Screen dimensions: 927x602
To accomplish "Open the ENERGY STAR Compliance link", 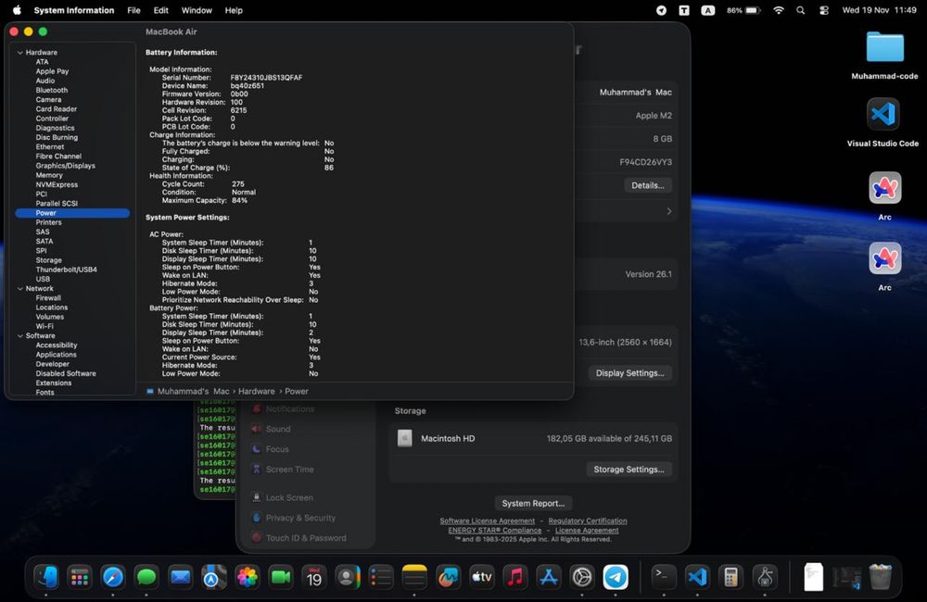I will [x=495, y=531].
